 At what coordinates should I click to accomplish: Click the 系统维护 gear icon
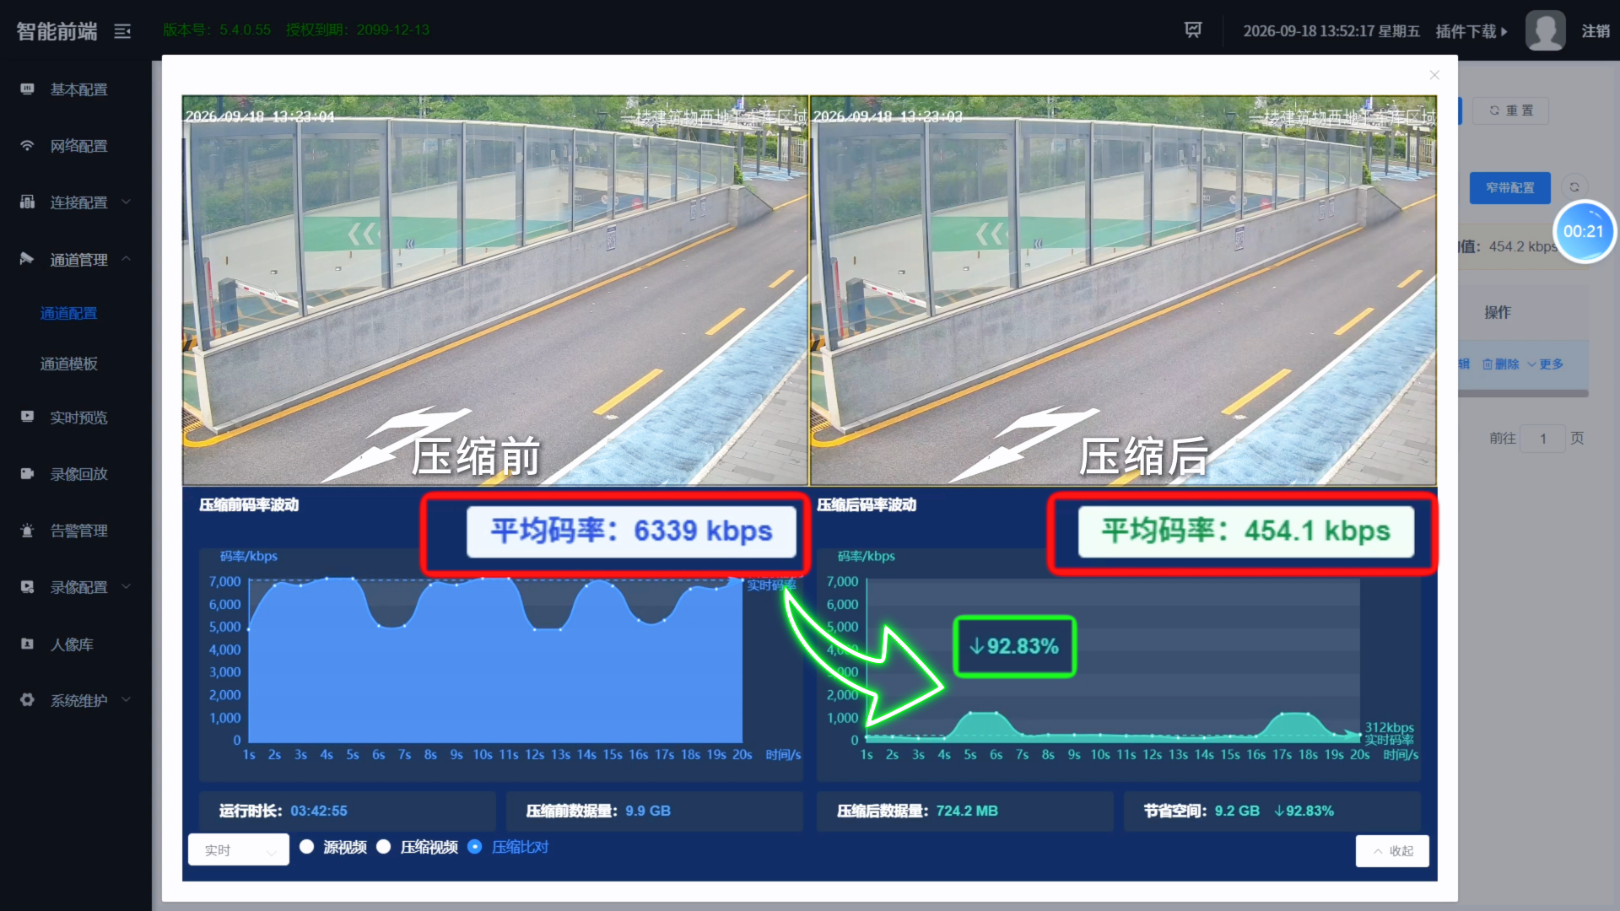[x=27, y=699]
